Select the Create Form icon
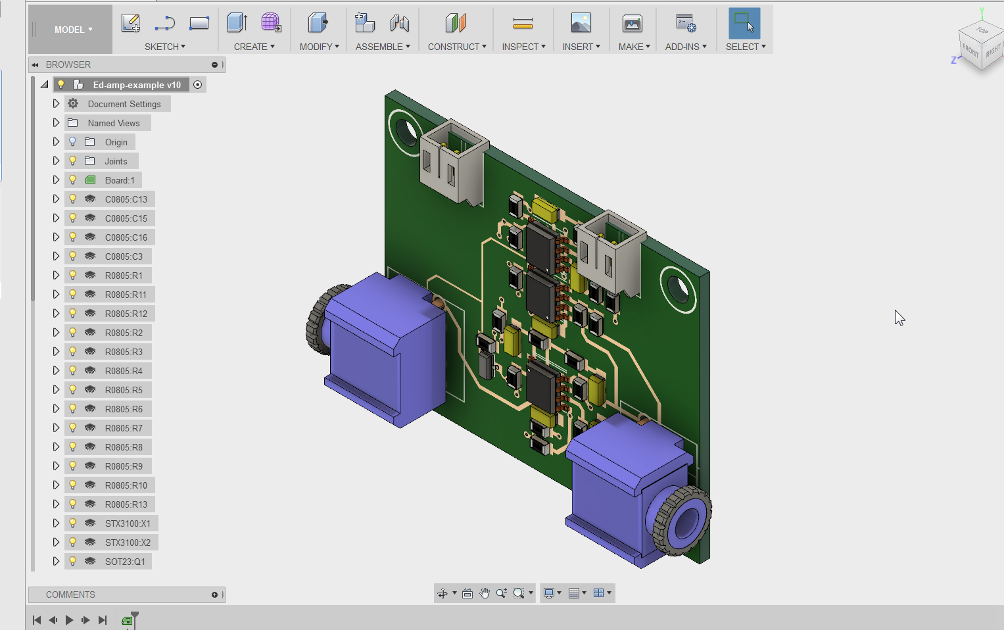 (271, 23)
